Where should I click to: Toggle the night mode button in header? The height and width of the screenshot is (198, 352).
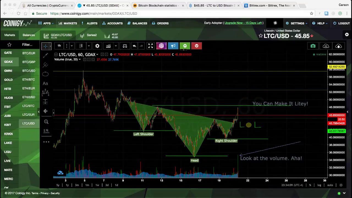pyautogui.click(x=275, y=23)
